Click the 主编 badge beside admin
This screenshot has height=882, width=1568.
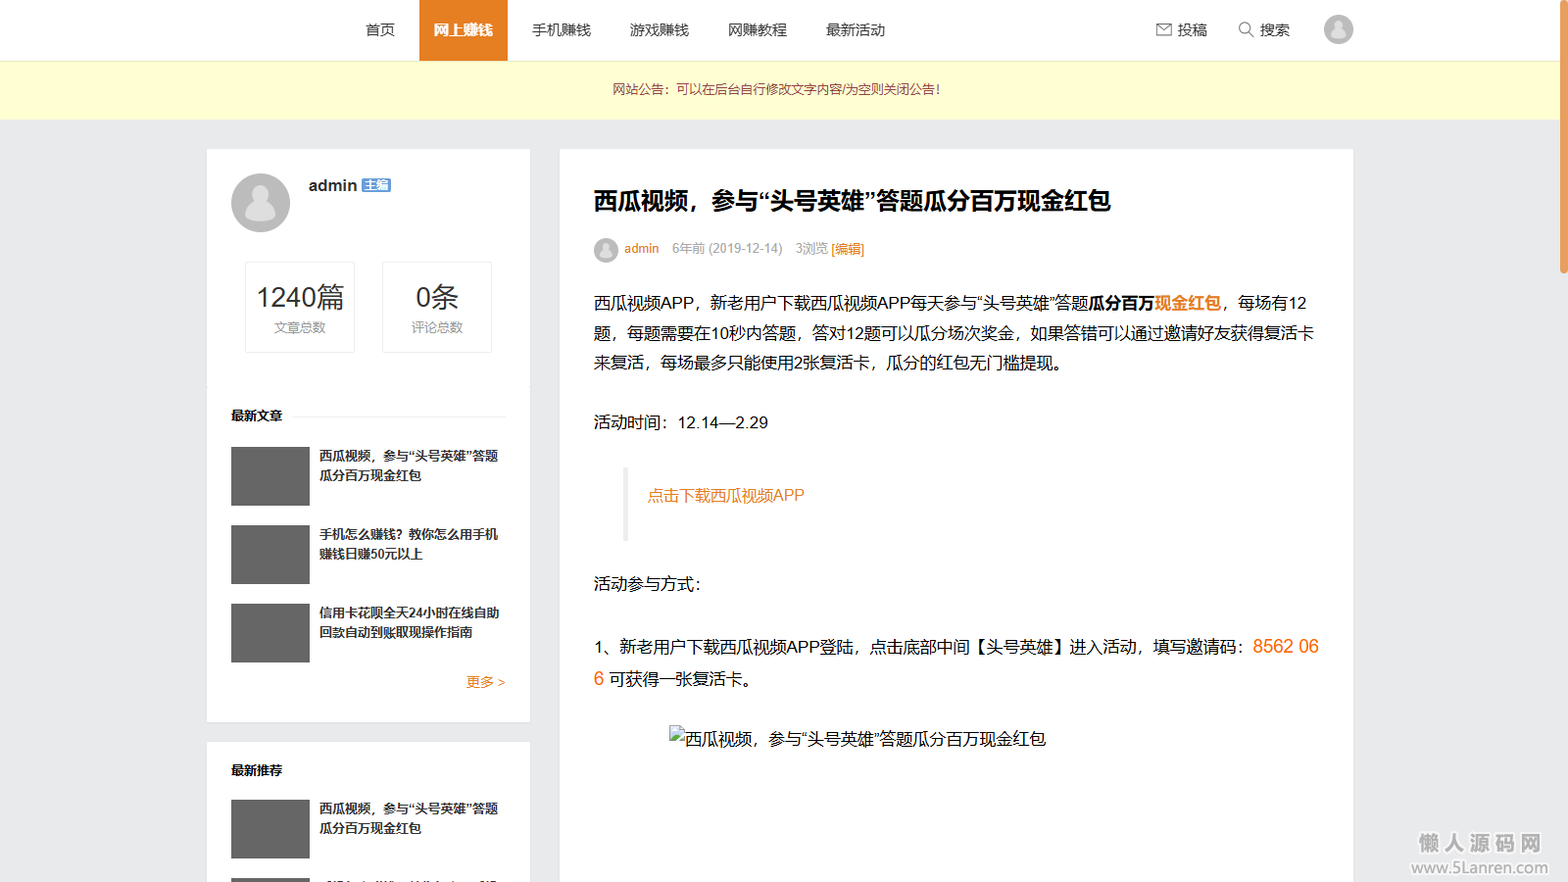[376, 185]
